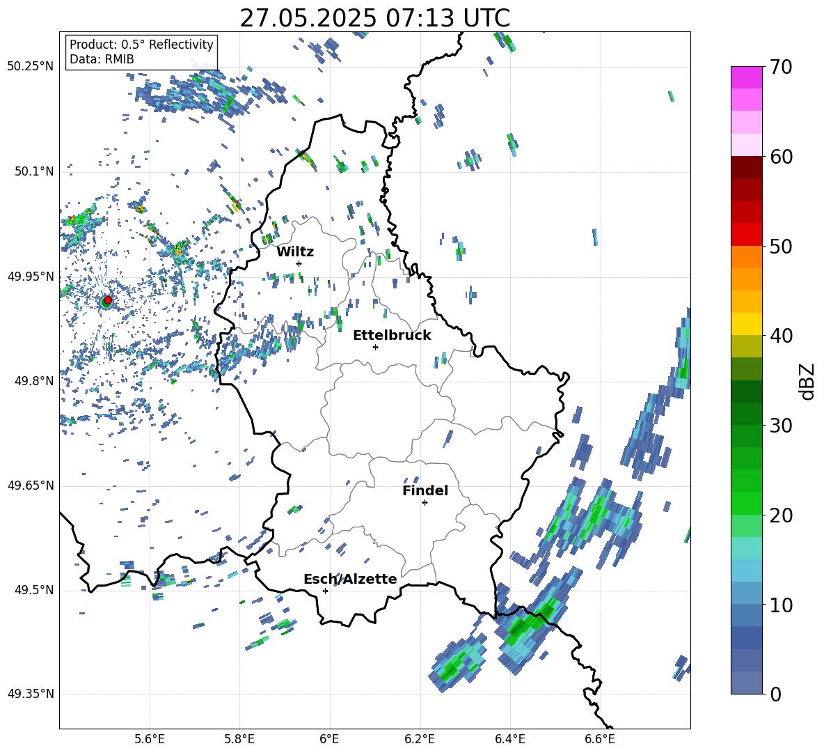Click the Esch/Alzette station cross marker
Image resolution: width=824 pixels, height=753 pixels.
point(325,591)
